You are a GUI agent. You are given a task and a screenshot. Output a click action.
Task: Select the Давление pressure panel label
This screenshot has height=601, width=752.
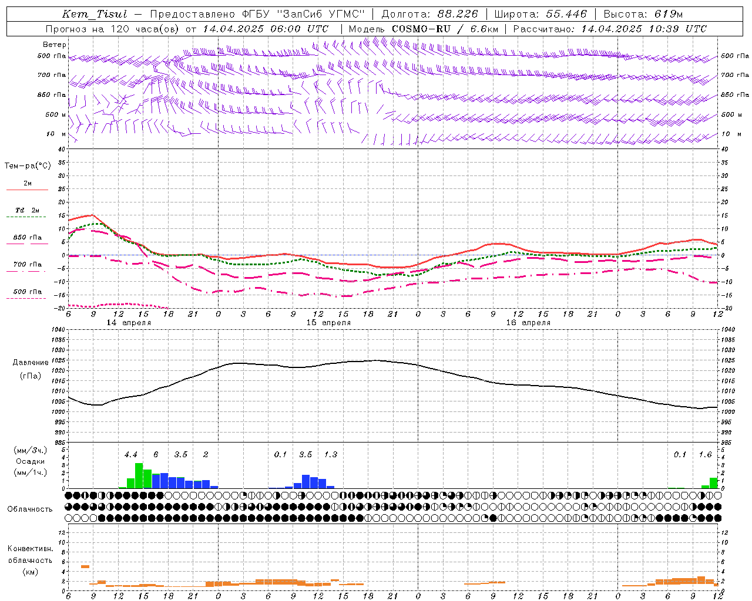31,363
